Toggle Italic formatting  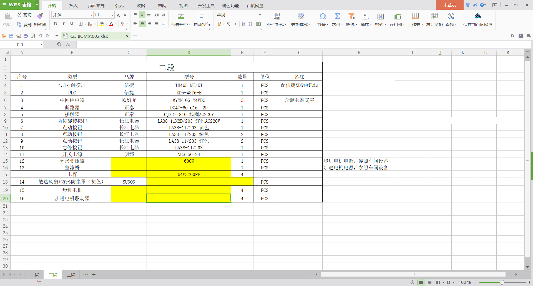pos(64,24)
